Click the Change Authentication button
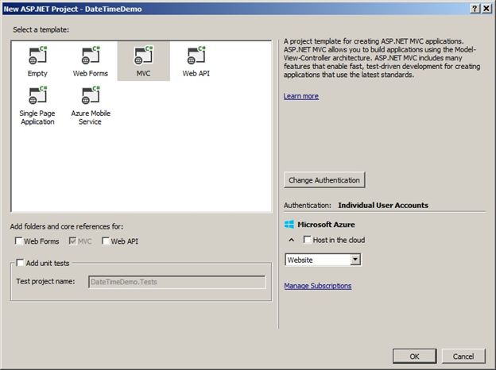The height and width of the screenshot is (370, 496). tap(324, 179)
